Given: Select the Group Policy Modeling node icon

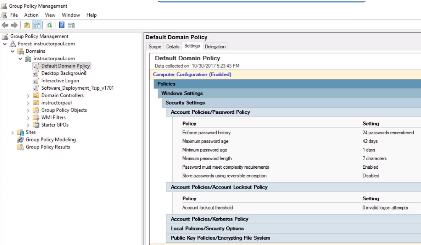Looking at the screenshot, I should 21,140.
